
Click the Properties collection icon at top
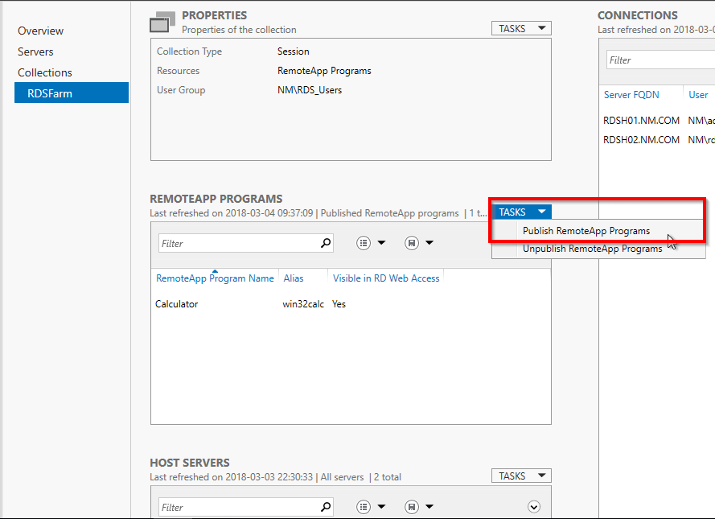pos(161,21)
